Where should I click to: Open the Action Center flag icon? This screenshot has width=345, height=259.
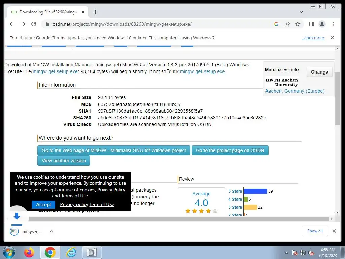[x=294, y=253]
